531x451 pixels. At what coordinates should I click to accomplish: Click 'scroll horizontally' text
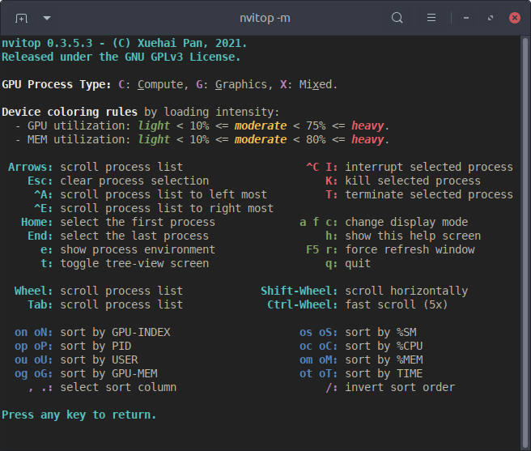406,291
